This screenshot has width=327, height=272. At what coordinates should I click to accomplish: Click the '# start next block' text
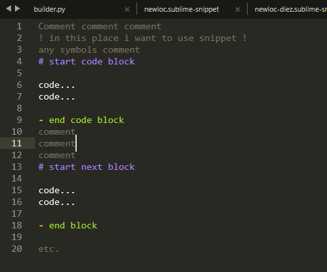(x=86, y=167)
